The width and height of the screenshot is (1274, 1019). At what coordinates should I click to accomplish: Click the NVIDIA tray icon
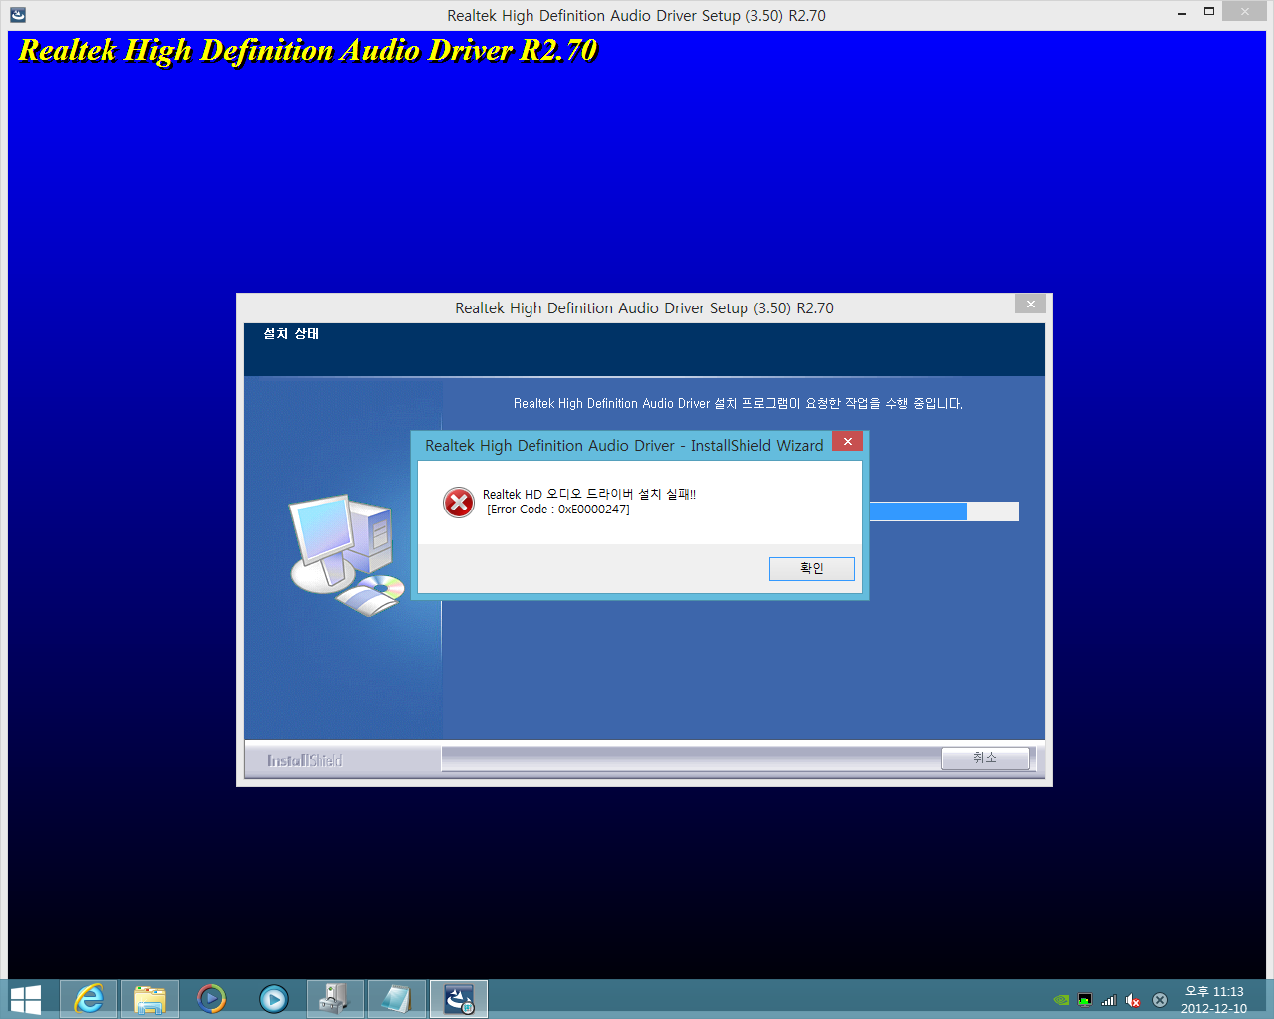[x=1061, y=1000]
